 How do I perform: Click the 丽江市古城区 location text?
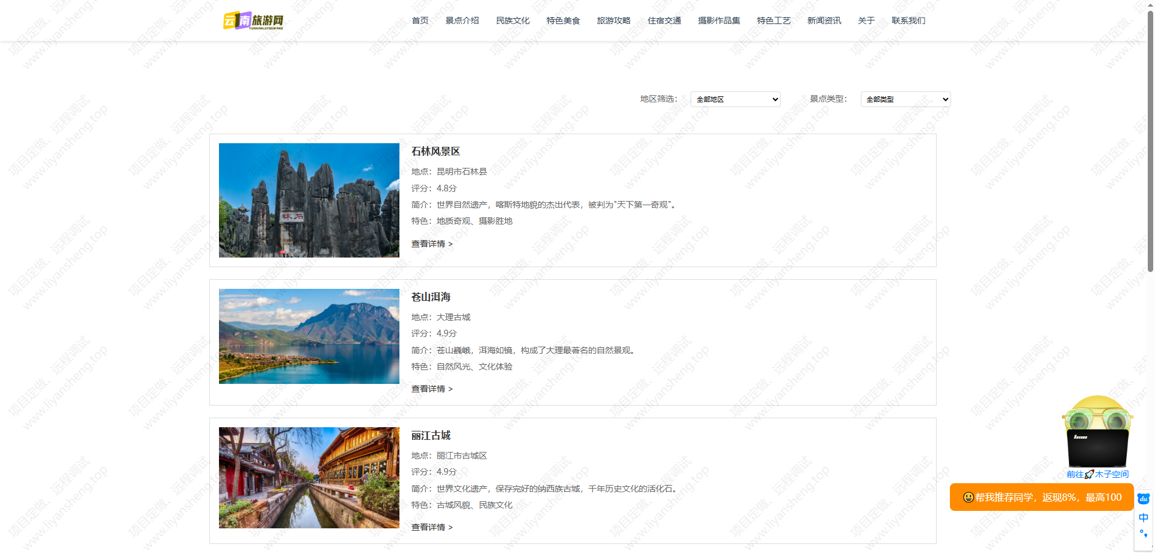click(461, 456)
